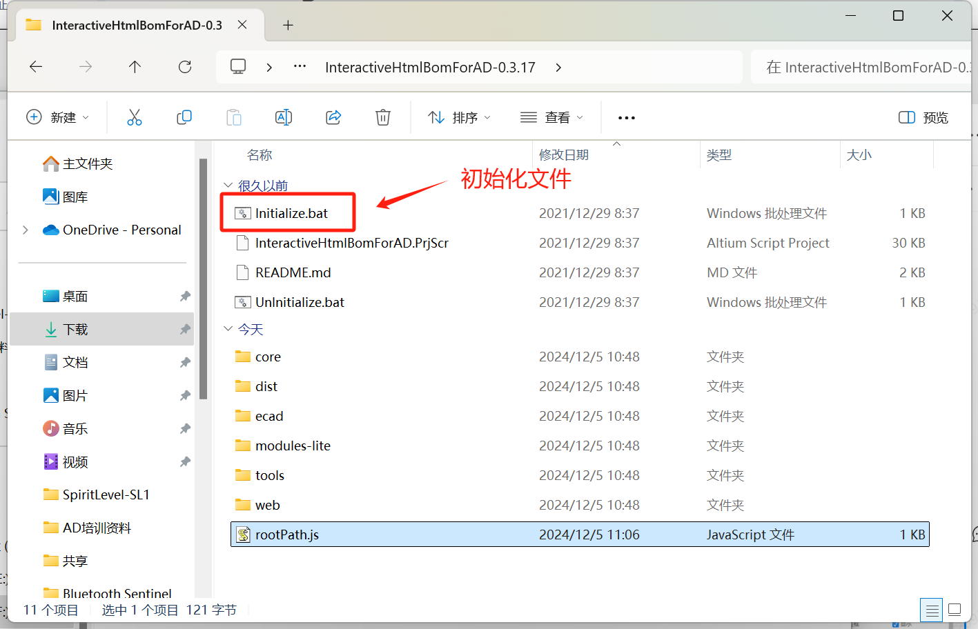The width and height of the screenshot is (978, 629).
Task: Navigate back to previous folder
Action: click(36, 67)
